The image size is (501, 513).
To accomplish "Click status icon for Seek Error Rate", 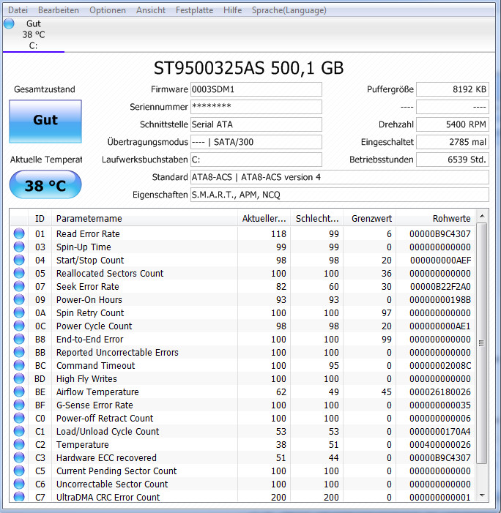I will (19, 286).
